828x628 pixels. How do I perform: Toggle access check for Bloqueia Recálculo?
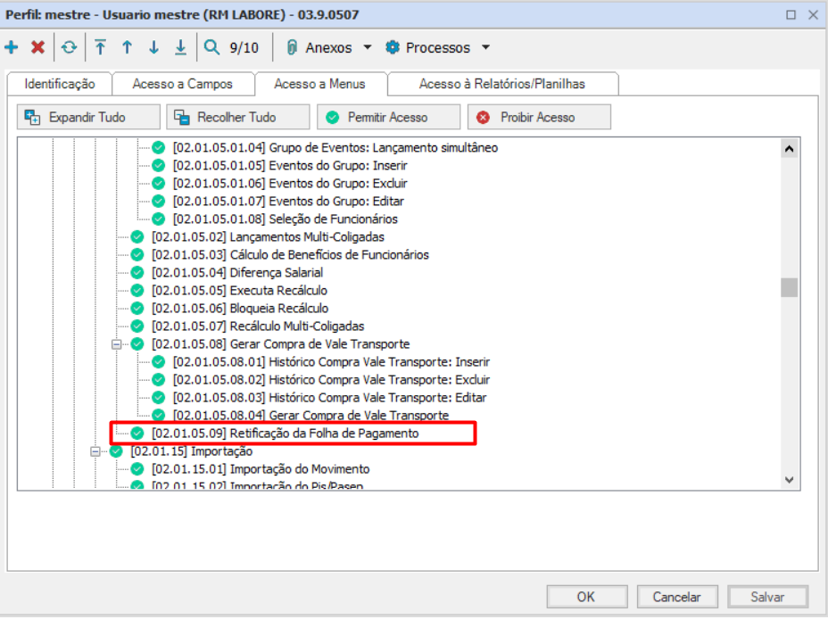coord(137,309)
